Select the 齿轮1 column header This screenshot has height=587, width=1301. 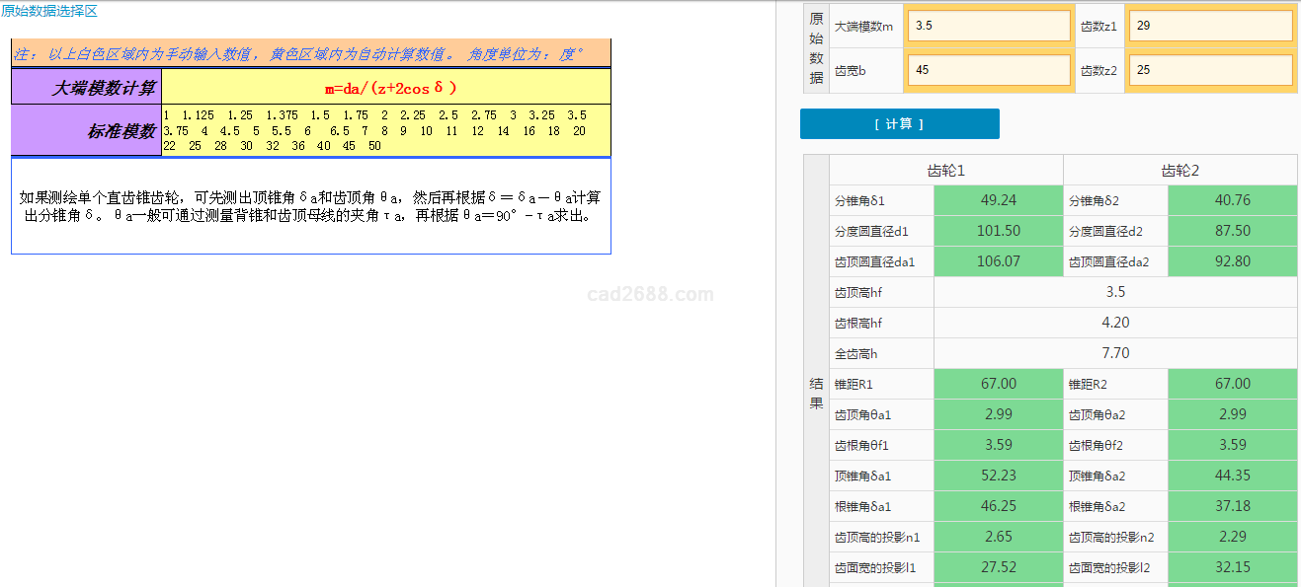[945, 171]
